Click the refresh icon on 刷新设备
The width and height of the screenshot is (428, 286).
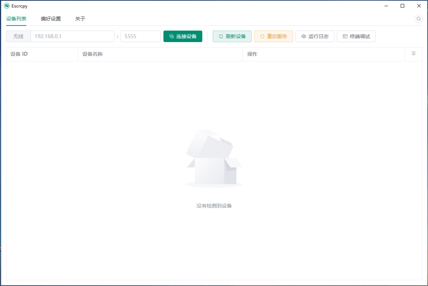221,36
